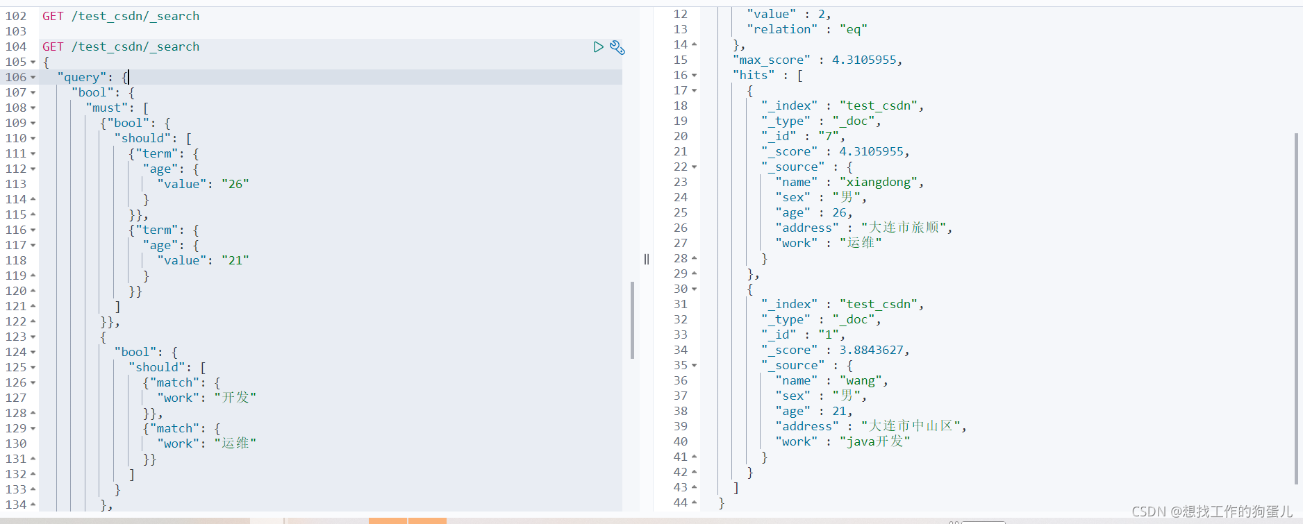Fold the "hits" array in the response pane
1303x524 pixels.
694,76
